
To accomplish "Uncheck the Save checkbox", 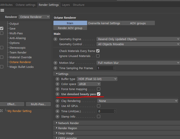I will click(x=2, y=28).
